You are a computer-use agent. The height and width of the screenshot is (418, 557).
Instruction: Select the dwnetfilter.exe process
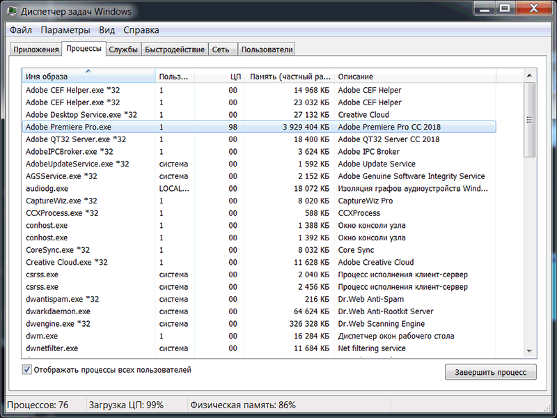click(x=259, y=348)
